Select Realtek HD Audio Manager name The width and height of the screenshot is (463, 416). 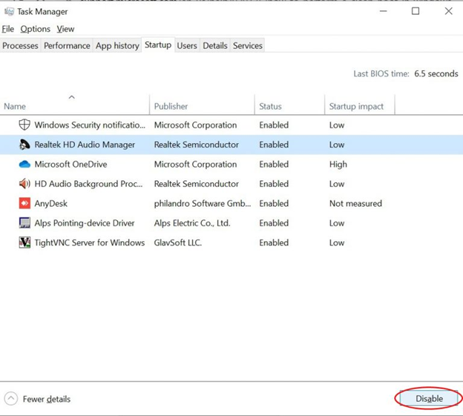coord(85,145)
